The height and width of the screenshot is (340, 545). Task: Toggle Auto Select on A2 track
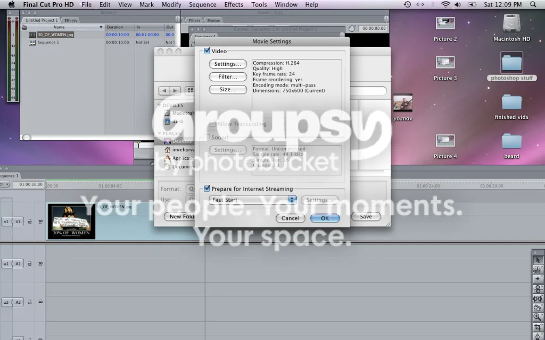40,302
